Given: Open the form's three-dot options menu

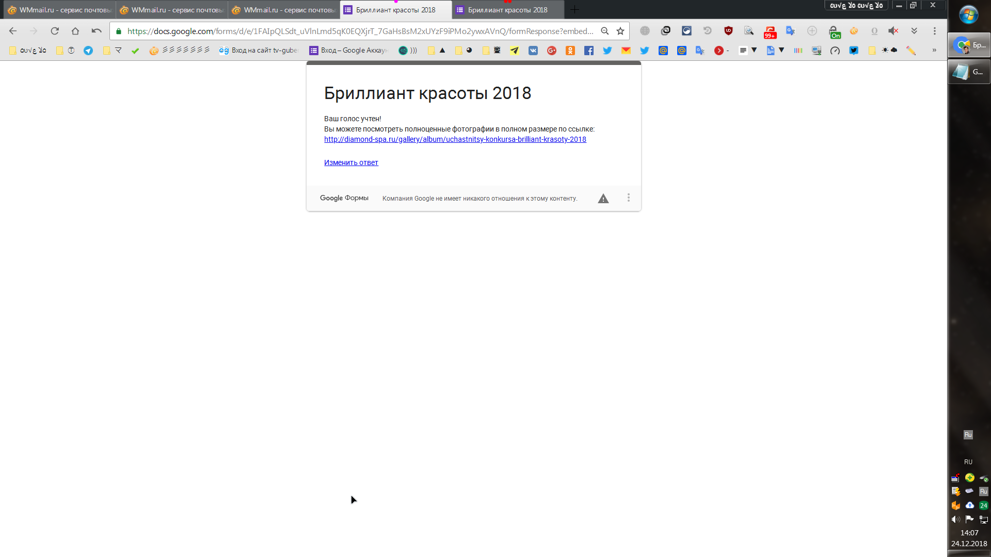Looking at the screenshot, I should [x=628, y=198].
